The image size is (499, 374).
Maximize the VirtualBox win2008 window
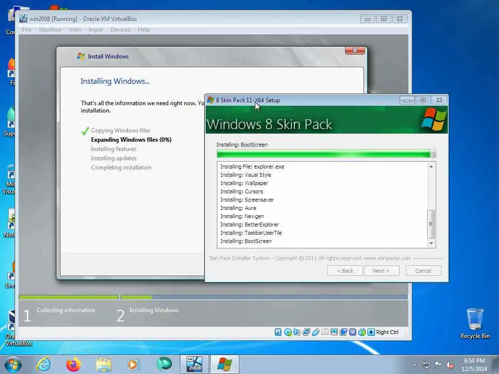coord(384,19)
